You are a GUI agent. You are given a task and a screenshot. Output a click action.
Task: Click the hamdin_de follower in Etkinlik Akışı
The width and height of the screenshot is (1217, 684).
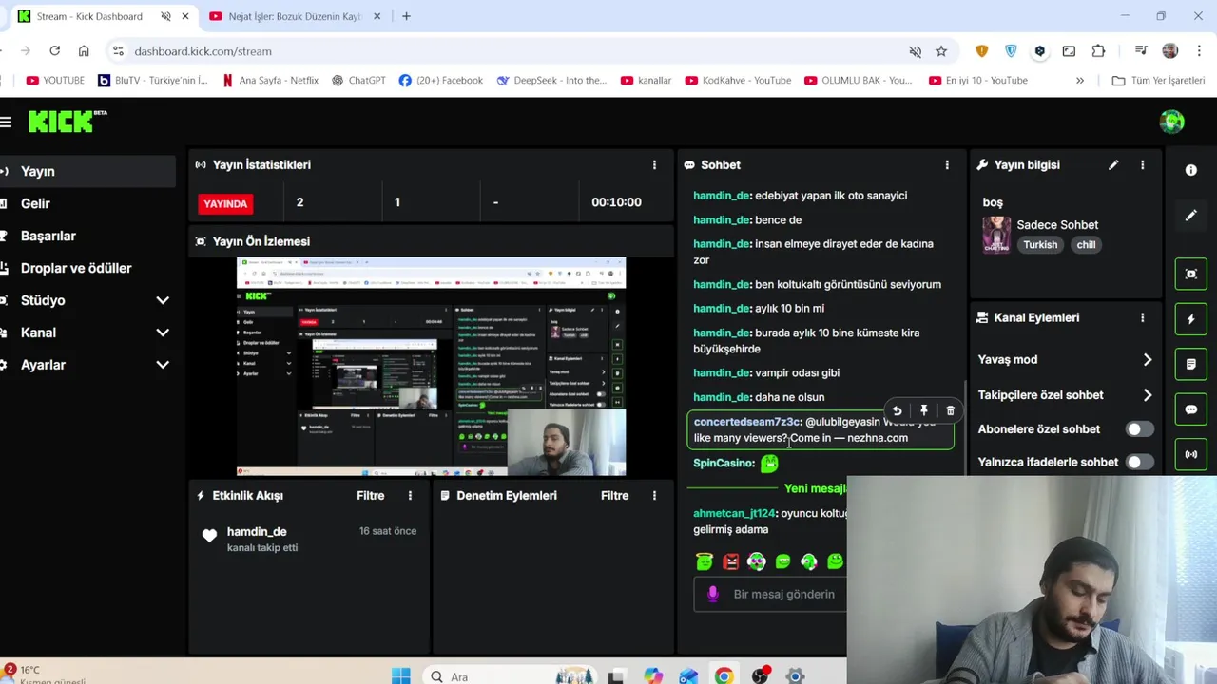point(257,532)
